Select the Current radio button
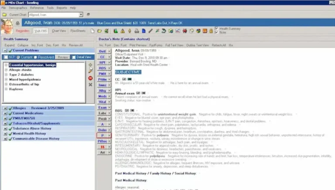 [18, 57]
